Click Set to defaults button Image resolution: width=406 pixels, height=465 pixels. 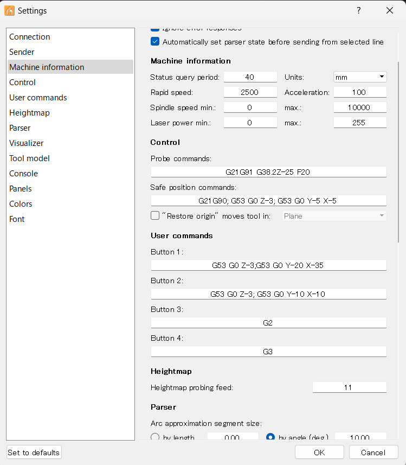coord(34,453)
